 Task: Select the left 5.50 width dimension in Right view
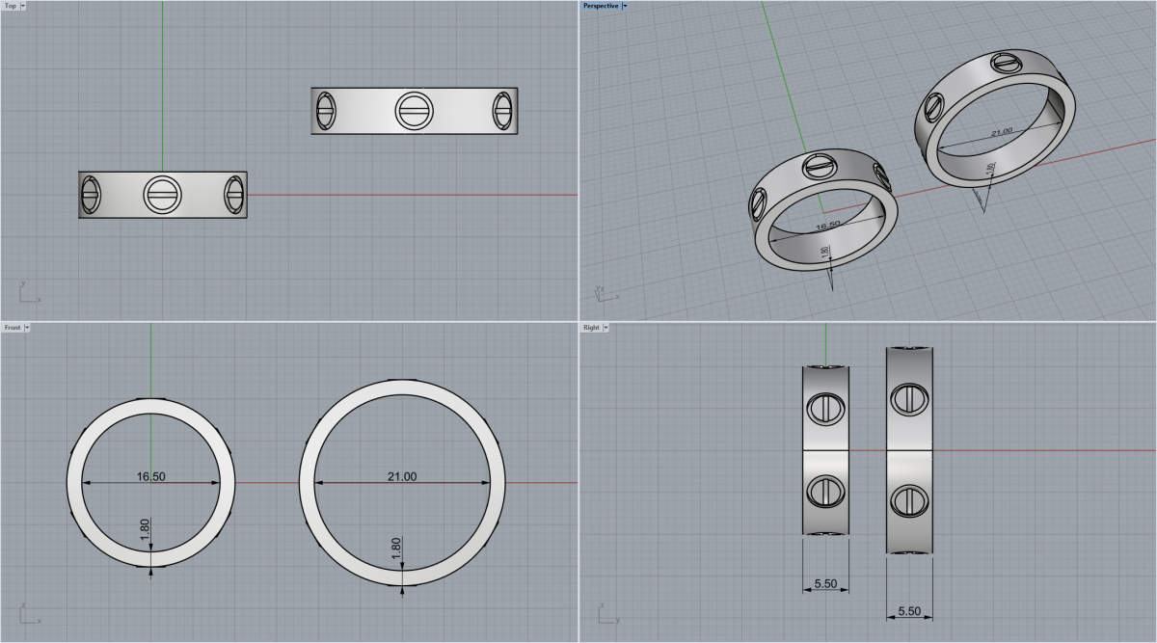point(824,584)
